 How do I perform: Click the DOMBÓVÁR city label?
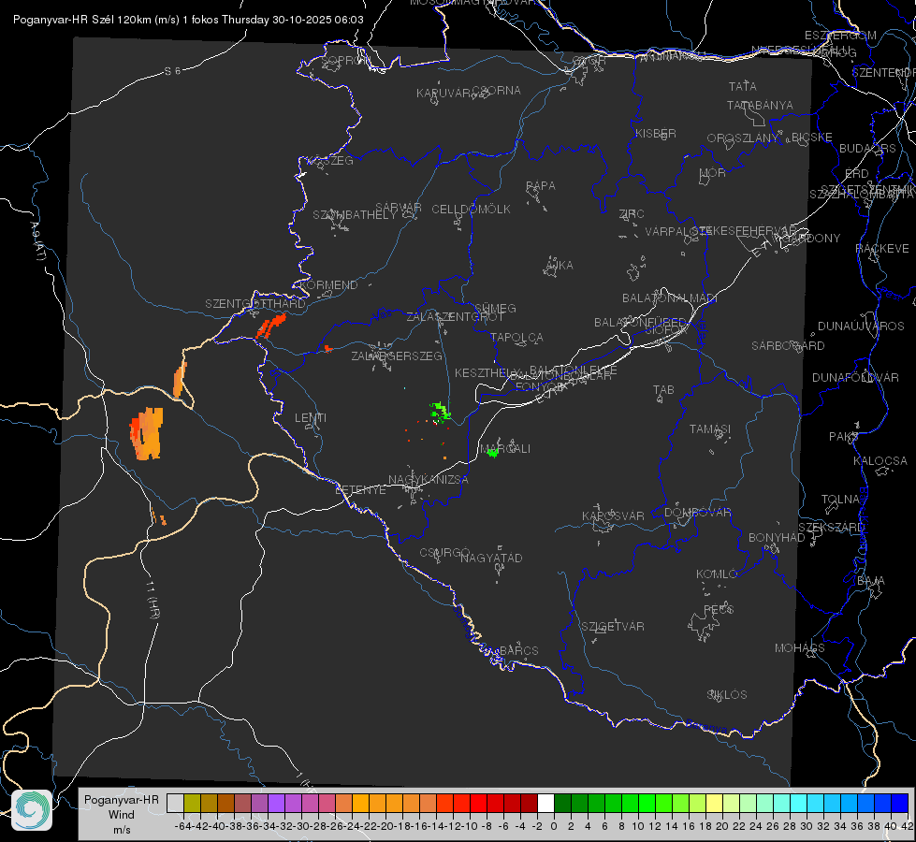coord(698,513)
